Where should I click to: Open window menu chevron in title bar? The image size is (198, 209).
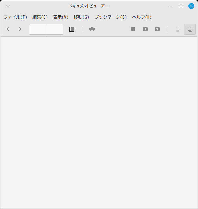8,6
